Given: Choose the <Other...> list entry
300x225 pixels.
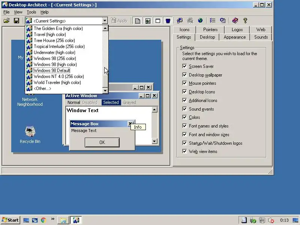Looking at the screenshot, I should point(64,88).
